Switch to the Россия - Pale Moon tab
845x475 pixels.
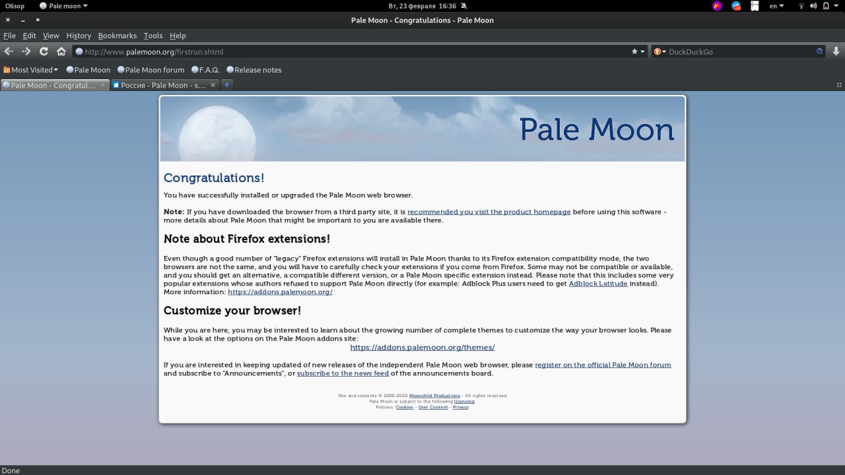(164, 85)
